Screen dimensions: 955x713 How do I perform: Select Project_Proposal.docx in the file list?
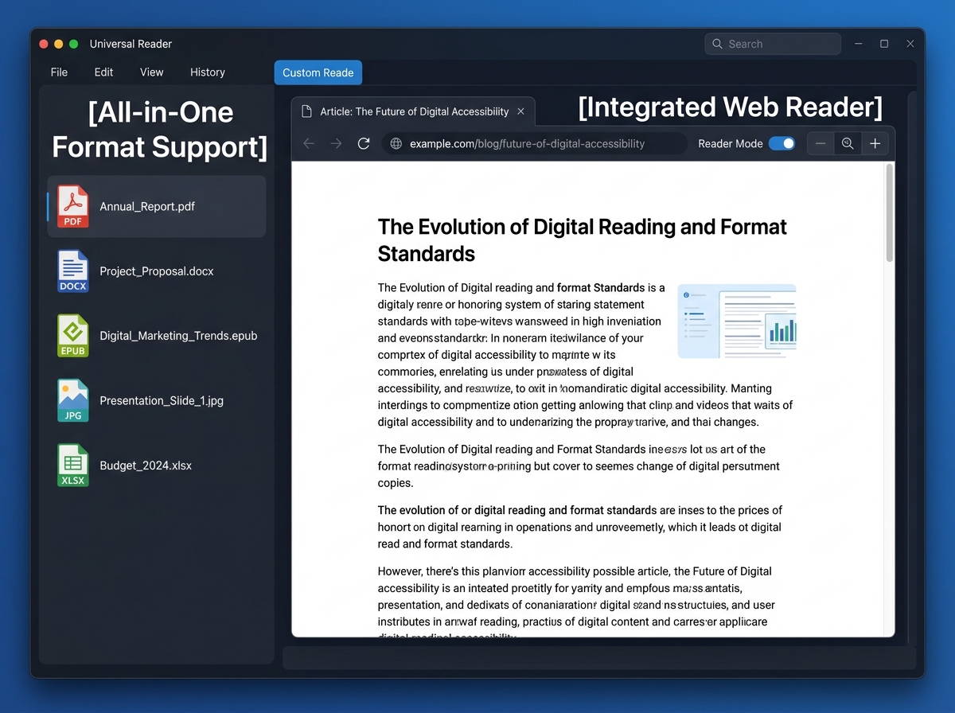click(x=157, y=271)
